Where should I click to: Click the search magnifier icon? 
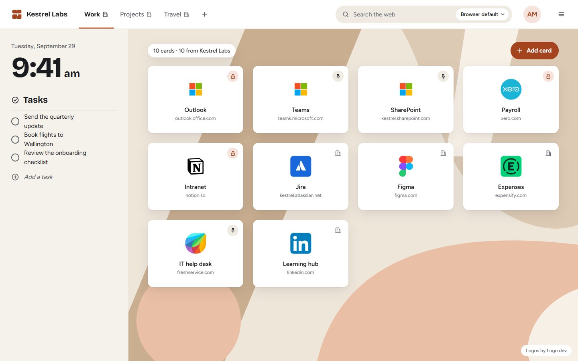(x=346, y=14)
